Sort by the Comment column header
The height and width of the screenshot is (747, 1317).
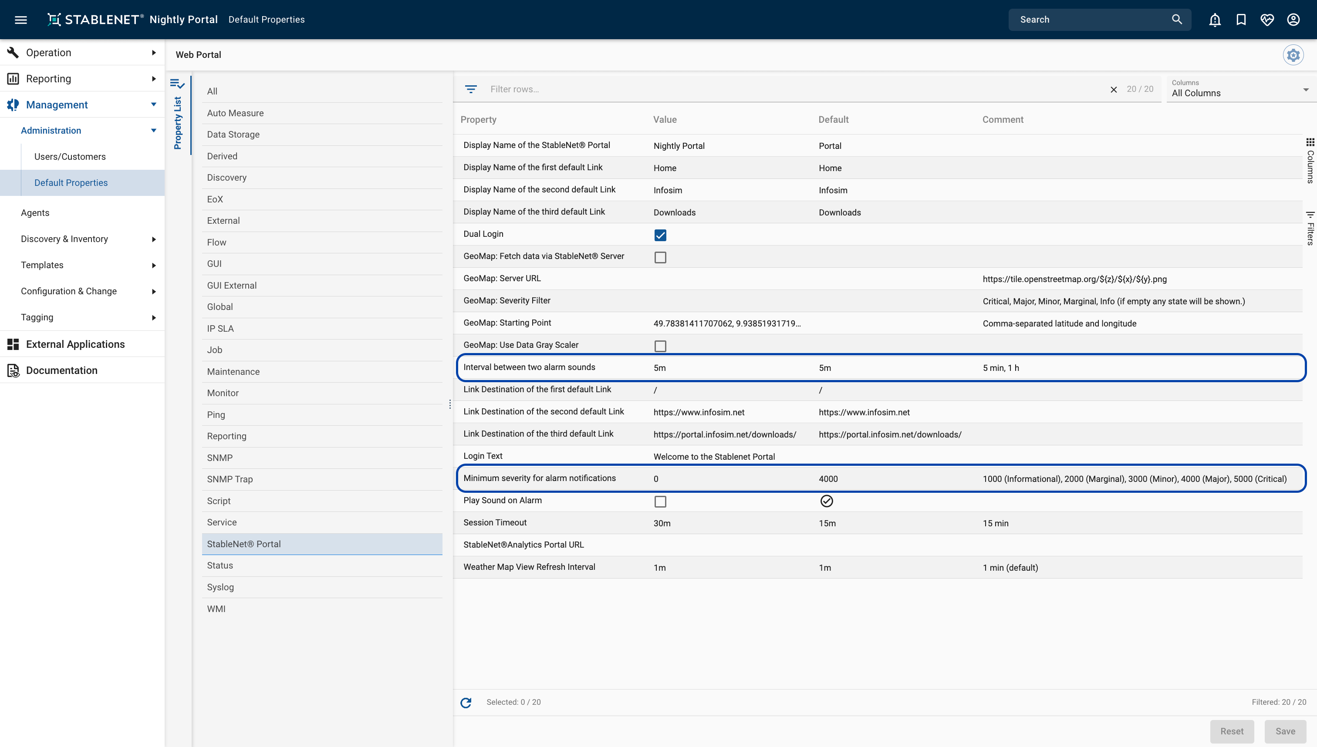pyautogui.click(x=1003, y=120)
